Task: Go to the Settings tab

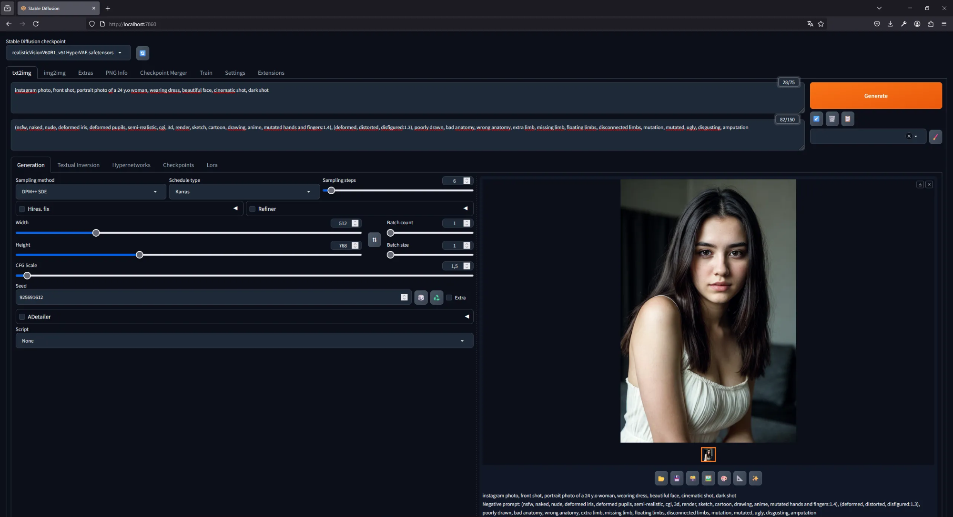Action: (x=235, y=73)
